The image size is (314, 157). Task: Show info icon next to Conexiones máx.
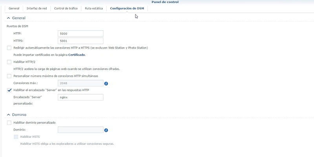point(106,84)
